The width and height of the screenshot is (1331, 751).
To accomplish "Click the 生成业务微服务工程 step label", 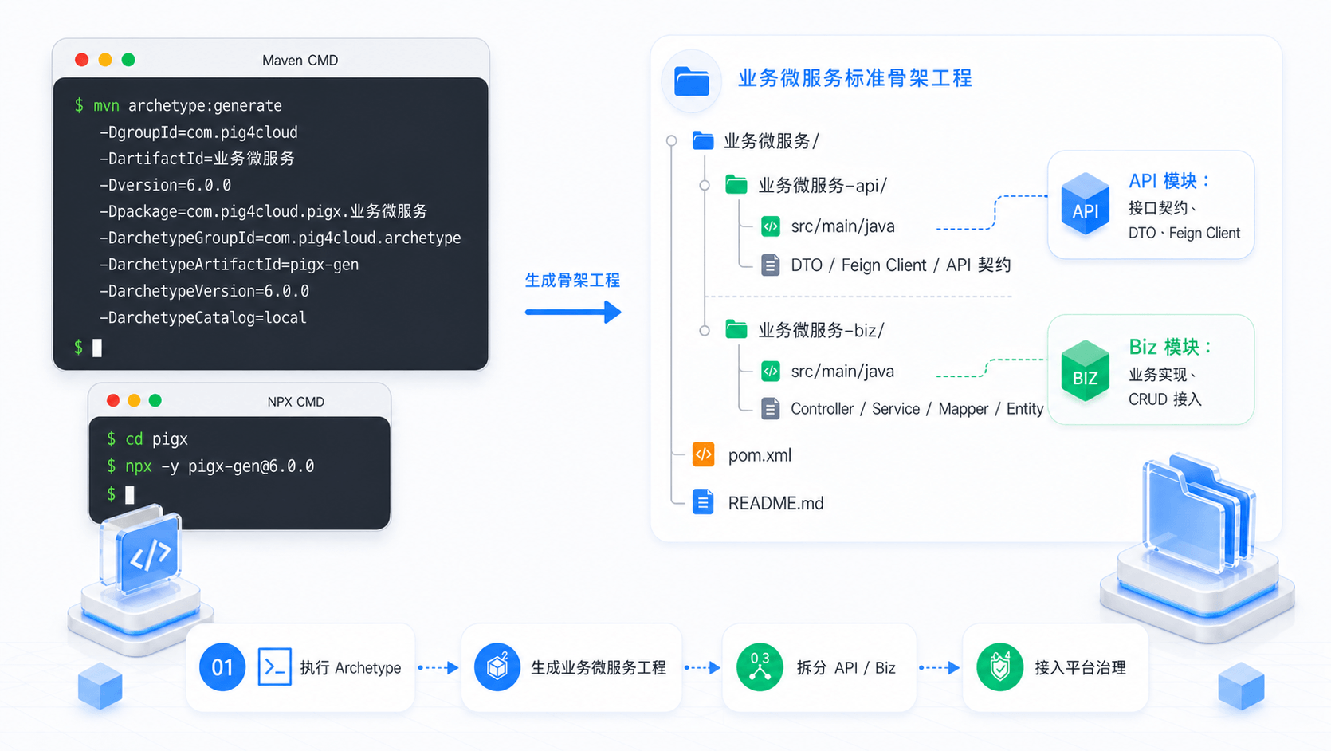I will (599, 668).
